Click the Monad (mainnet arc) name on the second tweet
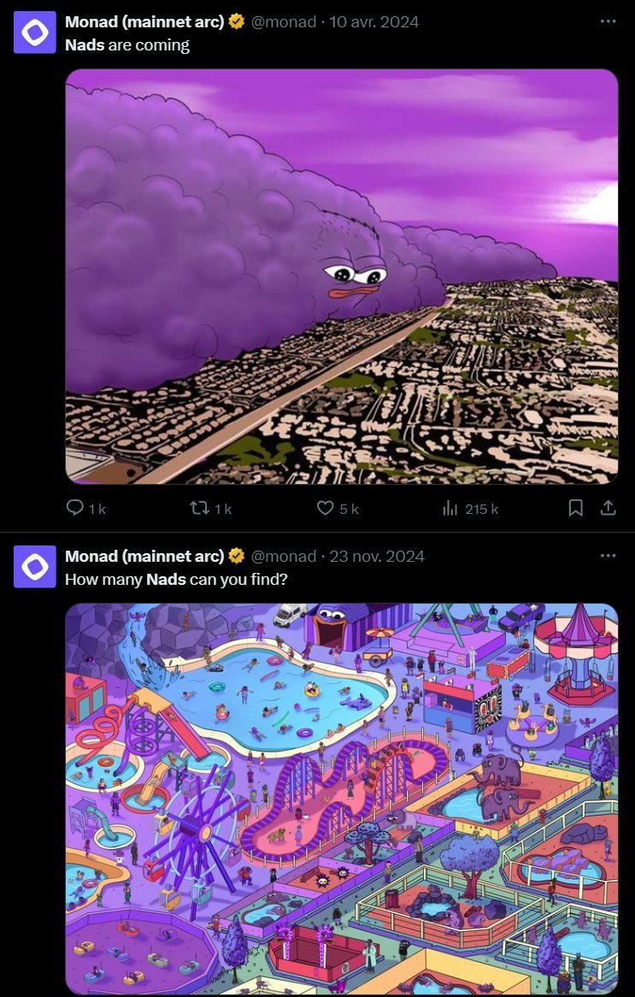Viewport: 635px width, 997px height. tap(144, 556)
